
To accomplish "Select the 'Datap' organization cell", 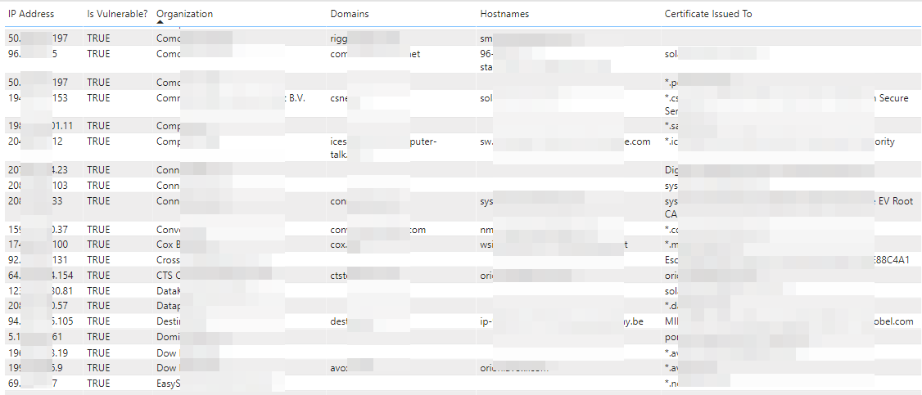I will pos(169,306).
